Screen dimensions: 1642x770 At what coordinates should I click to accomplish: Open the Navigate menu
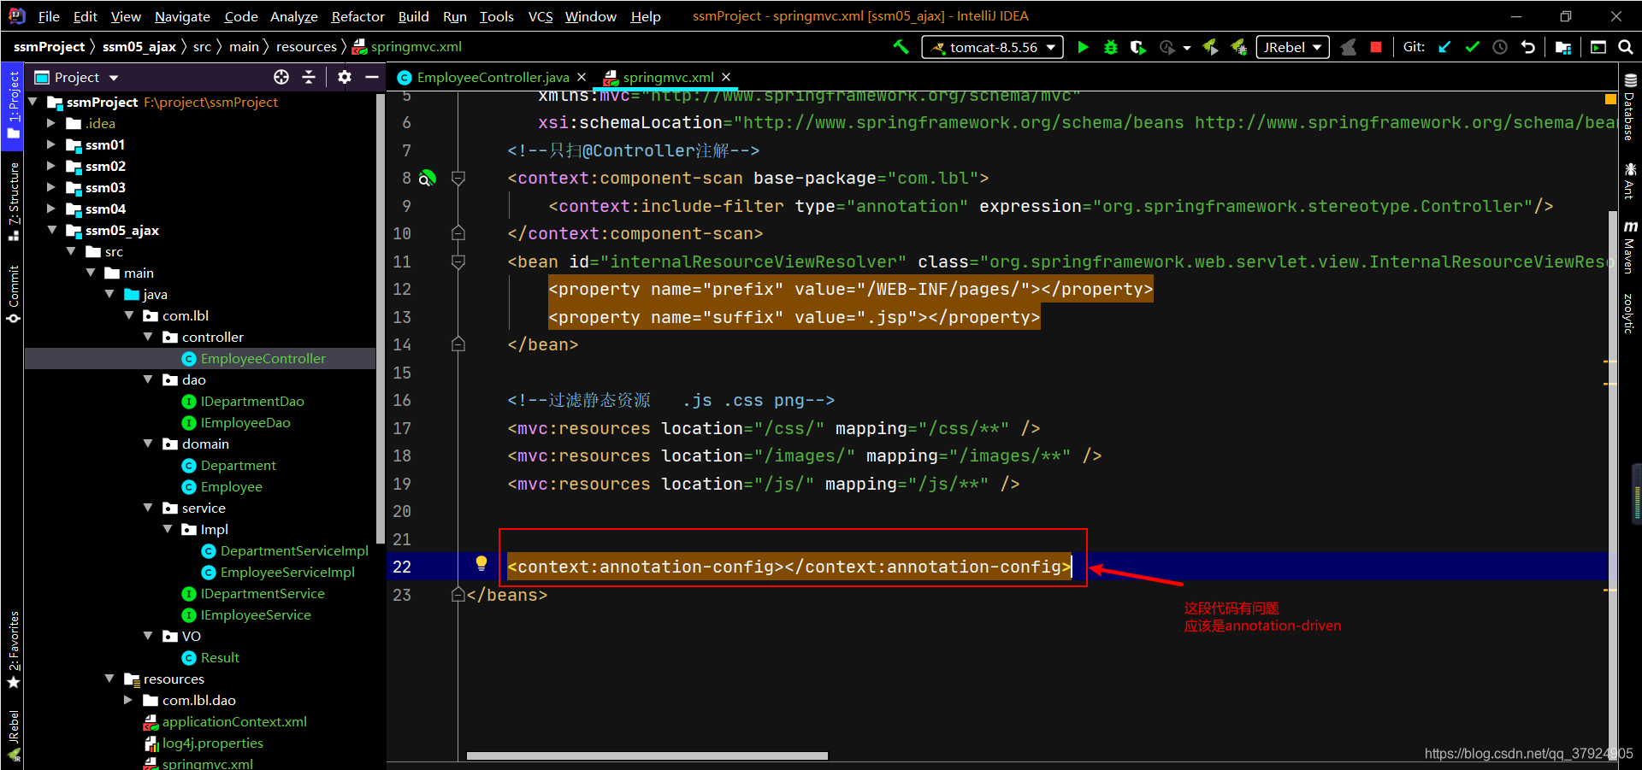(x=182, y=16)
